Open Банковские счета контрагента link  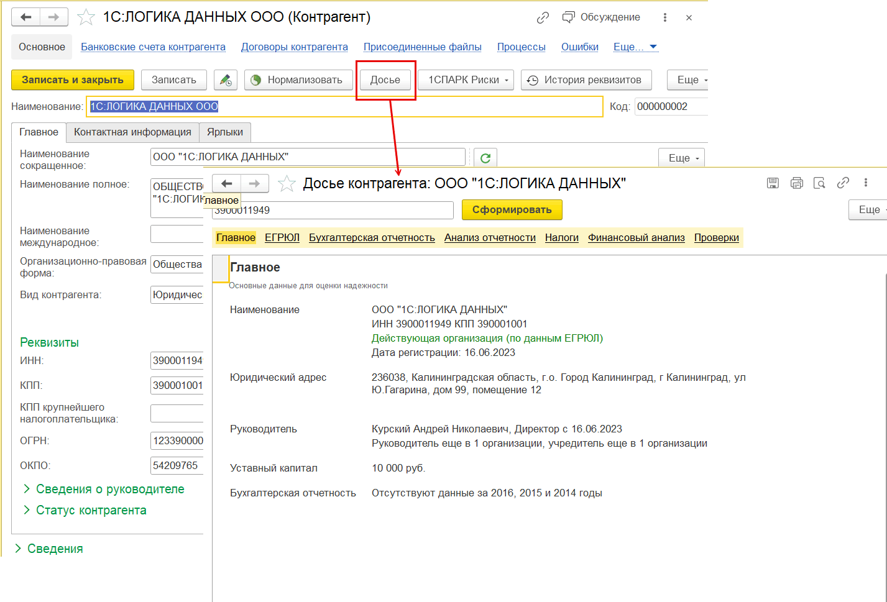153,47
